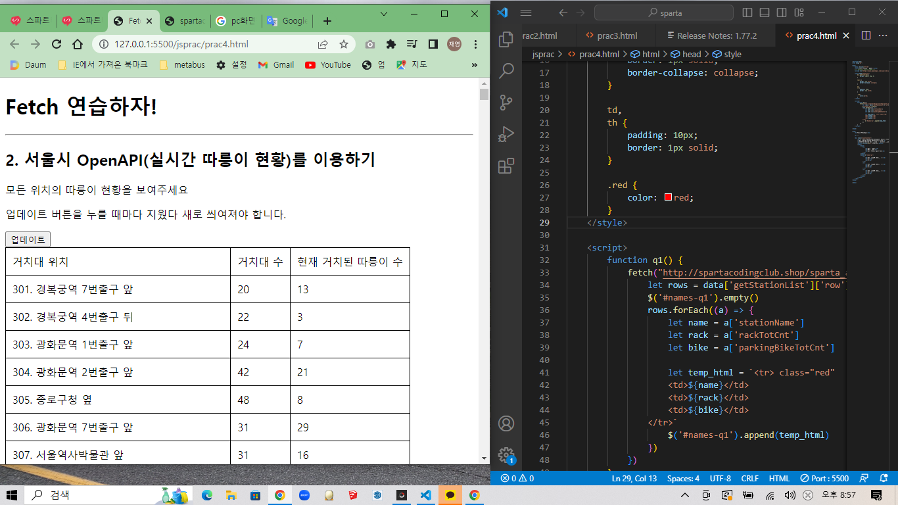Go to Chrome home page
Image resolution: width=898 pixels, height=505 pixels.
(78, 44)
